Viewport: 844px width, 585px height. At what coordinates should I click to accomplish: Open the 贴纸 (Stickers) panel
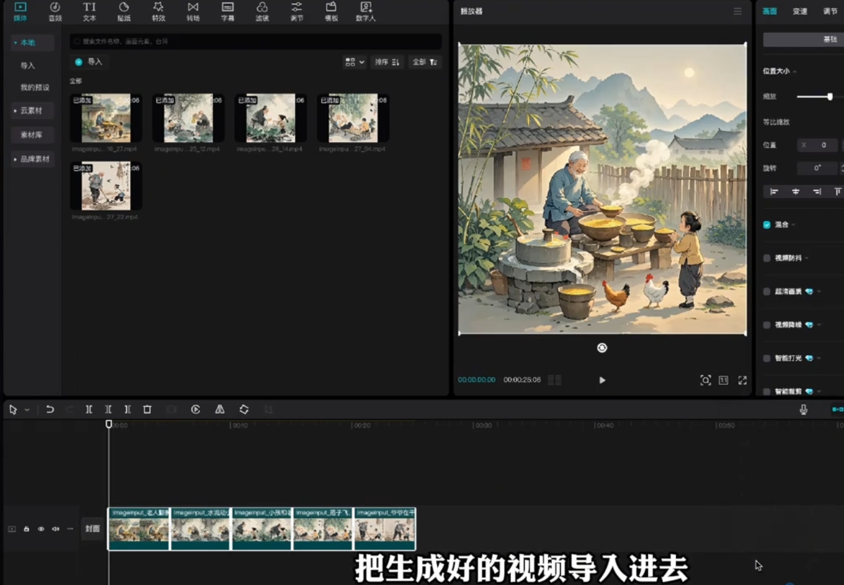pos(124,11)
